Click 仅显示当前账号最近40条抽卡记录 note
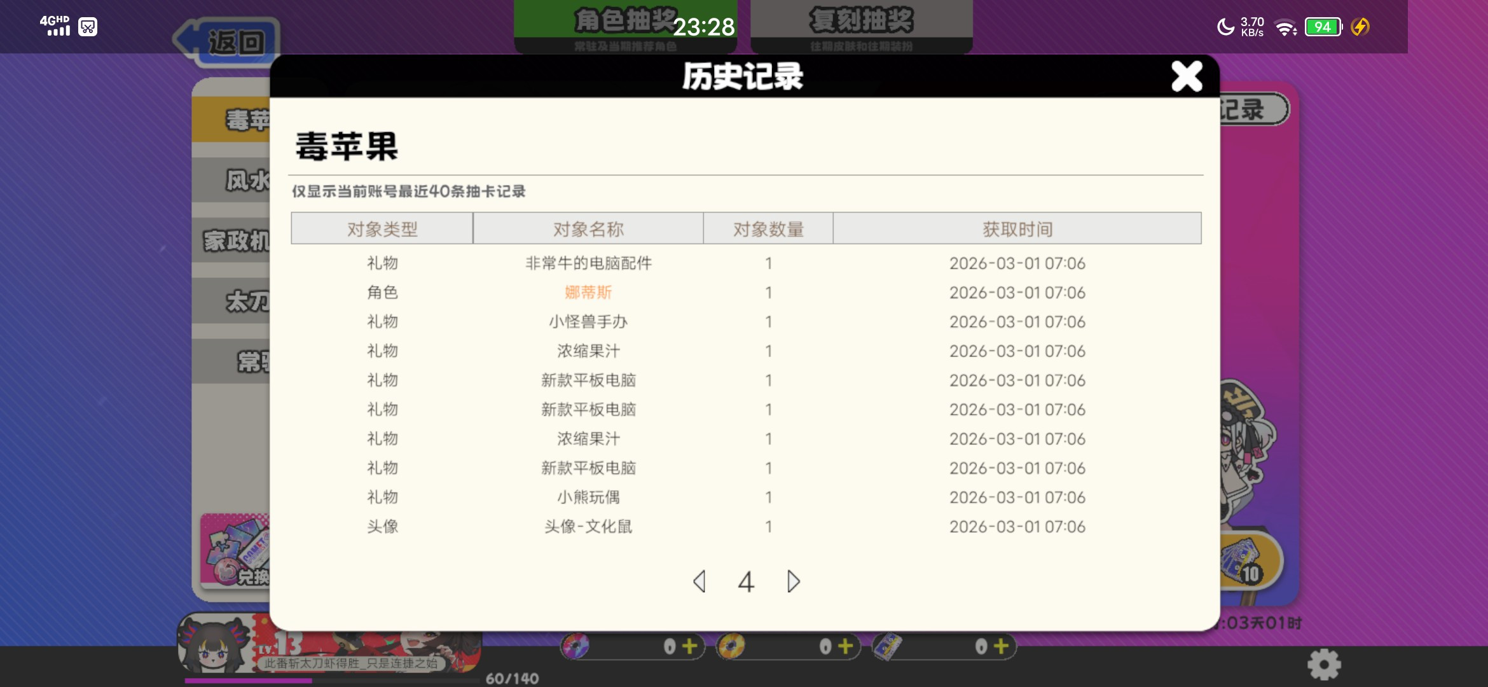1488x687 pixels. click(x=409, y=191)
